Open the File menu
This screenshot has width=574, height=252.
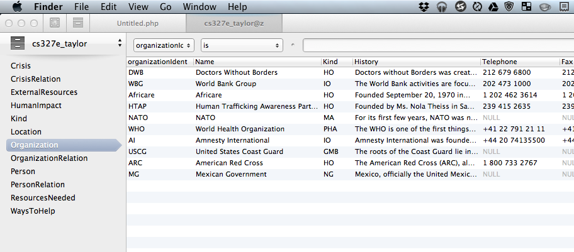tap(81, 6)
